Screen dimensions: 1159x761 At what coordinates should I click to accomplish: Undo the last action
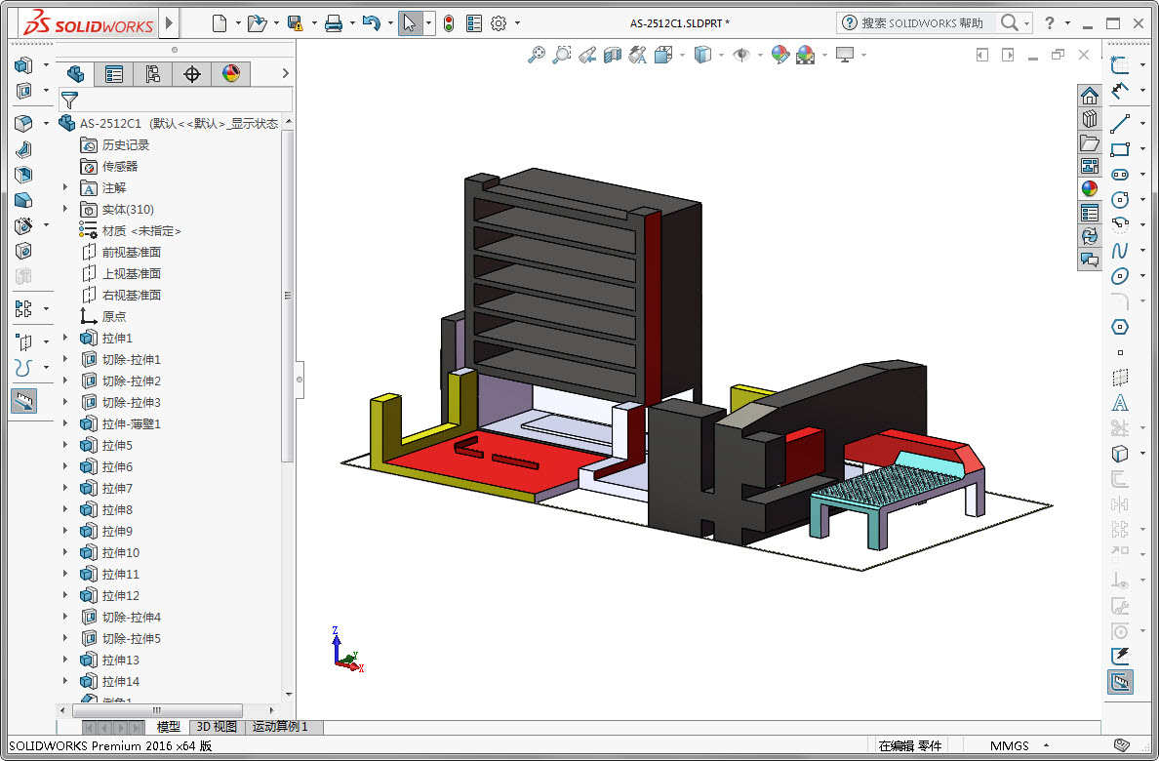point(371,23)
